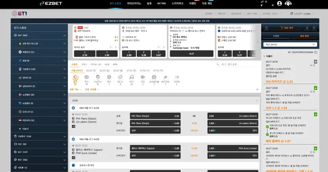Open the user account profile icon
328x172 pixels.
[x=279, y=4]
